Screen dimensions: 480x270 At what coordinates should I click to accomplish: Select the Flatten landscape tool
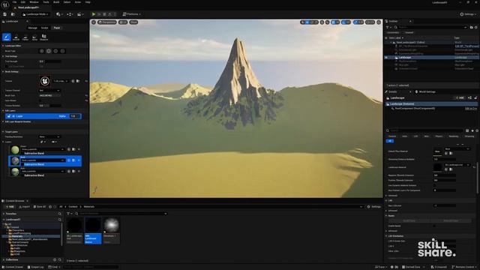pos(25,37)
